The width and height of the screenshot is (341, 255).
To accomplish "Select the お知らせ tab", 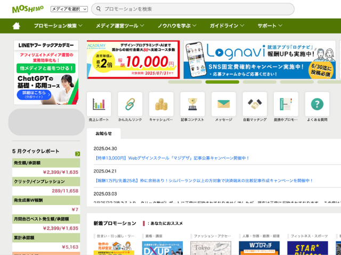I will (104, 133).
